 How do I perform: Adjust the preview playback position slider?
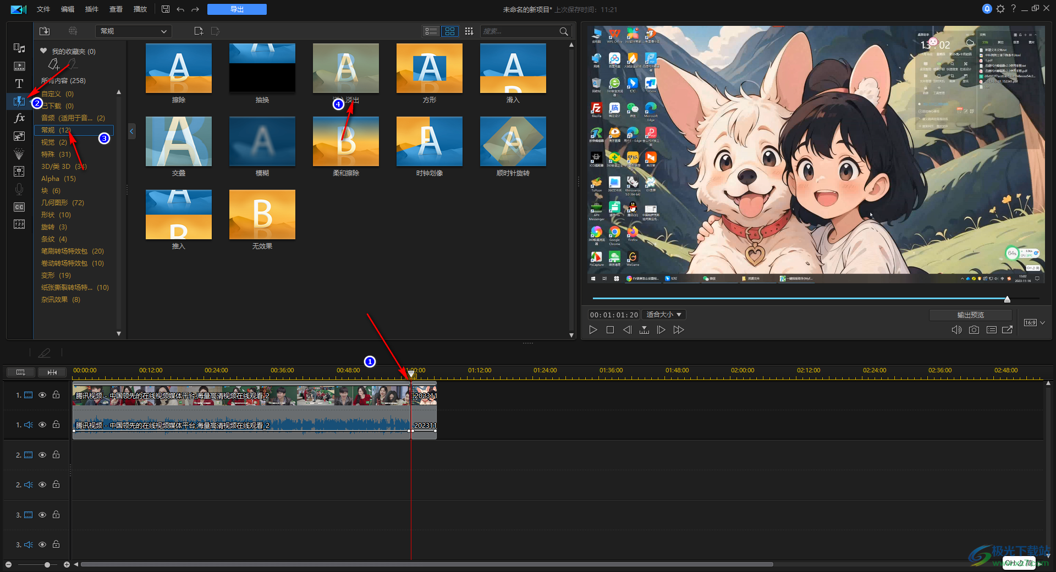tap(1007, 299)
